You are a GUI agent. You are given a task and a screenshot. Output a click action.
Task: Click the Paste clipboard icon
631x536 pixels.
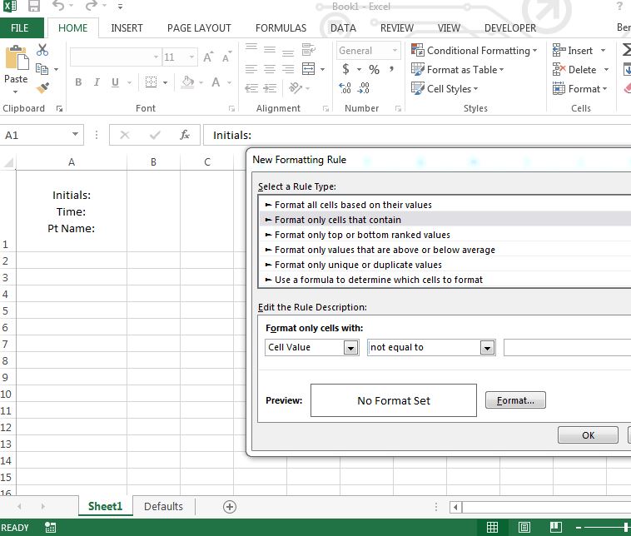(16, 58)
